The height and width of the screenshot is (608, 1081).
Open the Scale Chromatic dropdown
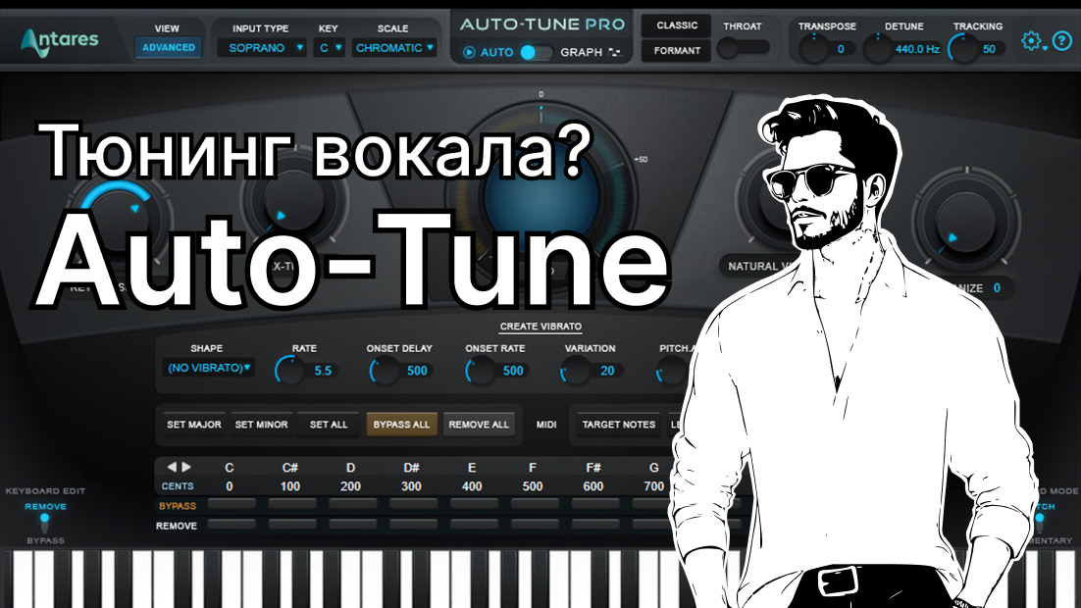(393, 48)
